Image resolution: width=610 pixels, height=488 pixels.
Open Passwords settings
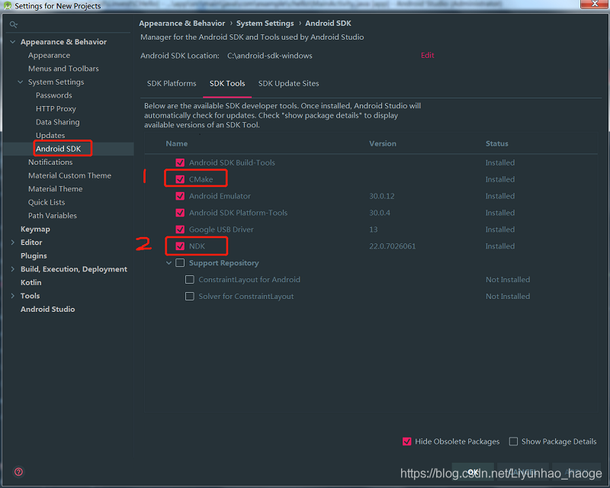(53, 95)
